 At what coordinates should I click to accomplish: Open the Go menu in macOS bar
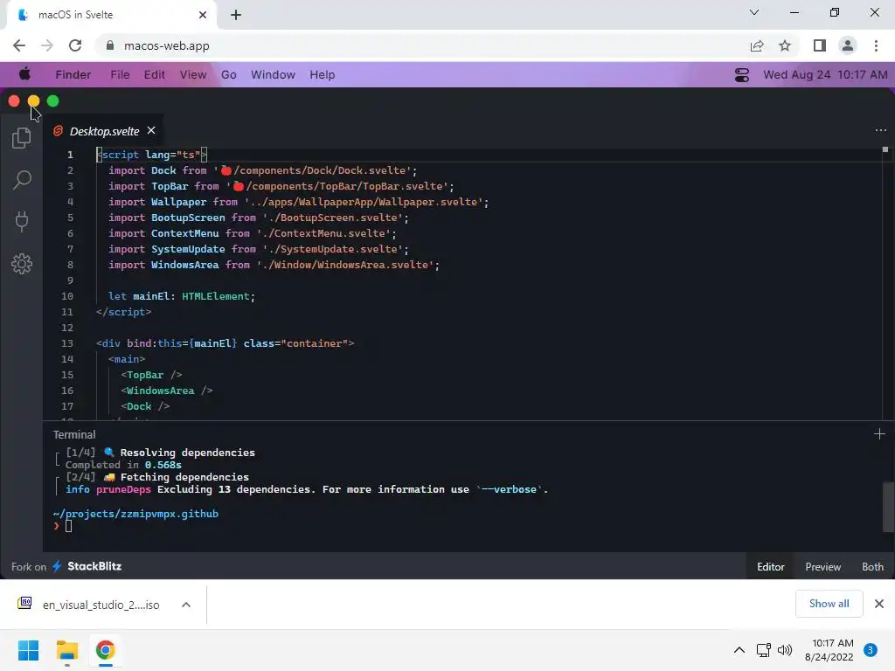[228, 75]
